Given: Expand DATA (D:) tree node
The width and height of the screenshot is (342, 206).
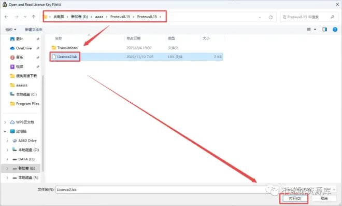Looking at the screenshot, I should pos(7,159).
